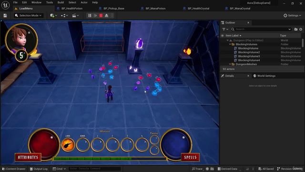Open the play options three-dot menu
The image size is (305, 172).
(112, 16)
